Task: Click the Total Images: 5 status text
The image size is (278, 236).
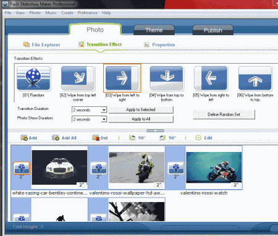Action: 28,227
